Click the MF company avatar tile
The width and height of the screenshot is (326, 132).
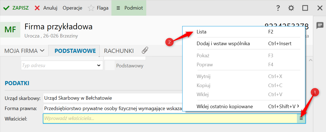[10, 30]
